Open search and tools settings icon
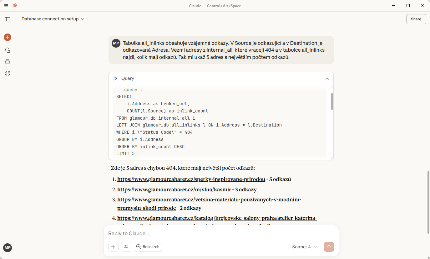This screenshot has width=430, height=259. coord(126,247)
